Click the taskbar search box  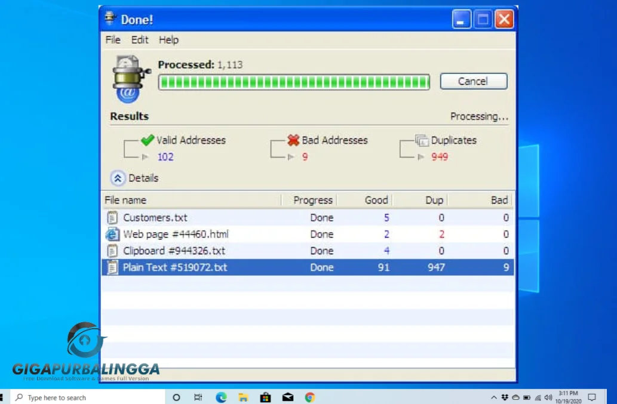87,397
